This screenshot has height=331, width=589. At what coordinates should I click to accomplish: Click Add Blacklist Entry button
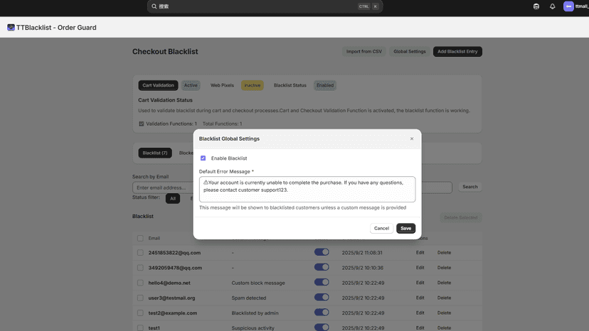click(x=457, y=51)
